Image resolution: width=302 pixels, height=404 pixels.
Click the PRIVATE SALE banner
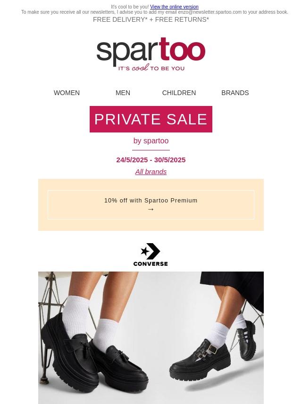(151, 119)
